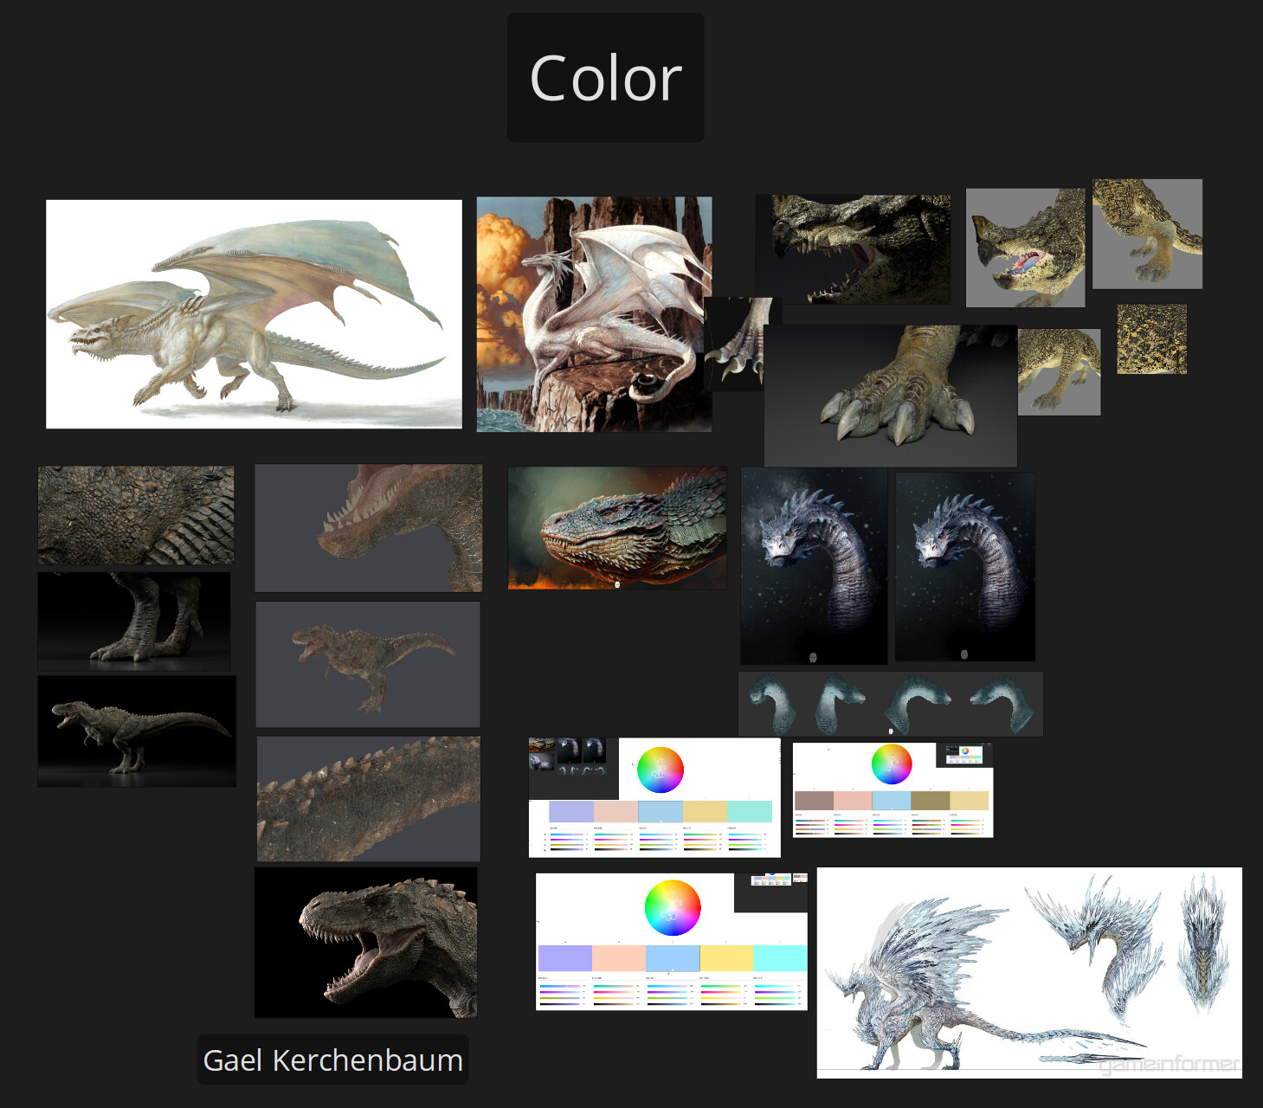Select the crocodile hind legs image on gray
Image resolution: width=1263 pixels, height=1108 pixels.
(1147, 234)
